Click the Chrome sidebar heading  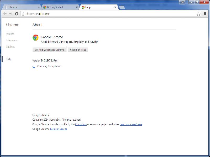coord(12,25)
